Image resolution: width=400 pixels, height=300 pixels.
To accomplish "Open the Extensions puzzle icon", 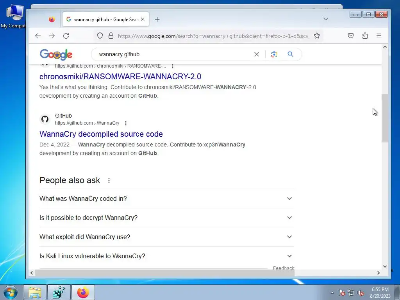I will click(365, 36).
